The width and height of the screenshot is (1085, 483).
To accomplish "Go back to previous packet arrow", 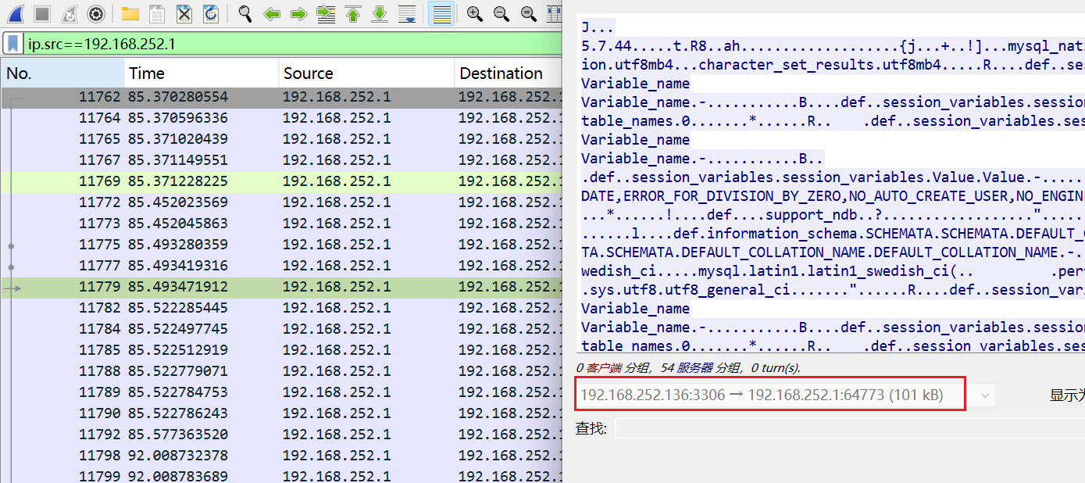I will pyautogui.click(x=272, y=13).
